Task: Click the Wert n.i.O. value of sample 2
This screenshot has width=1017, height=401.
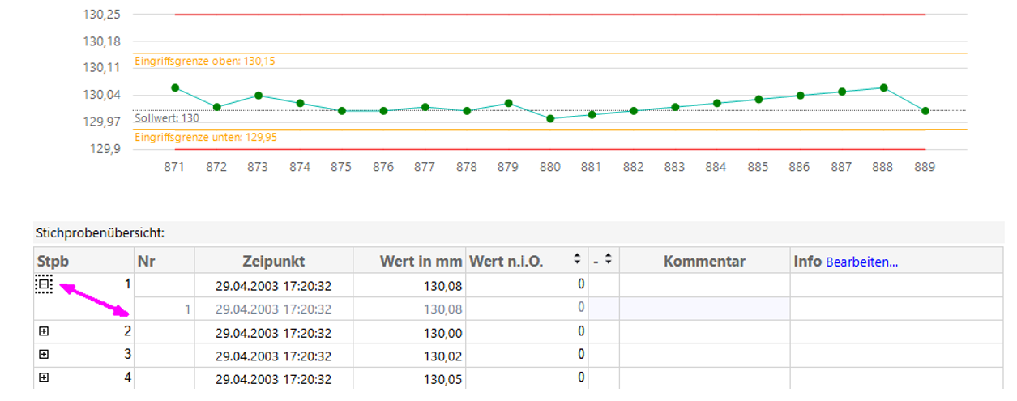Action: pyautogui.click(x=581, y=331)
